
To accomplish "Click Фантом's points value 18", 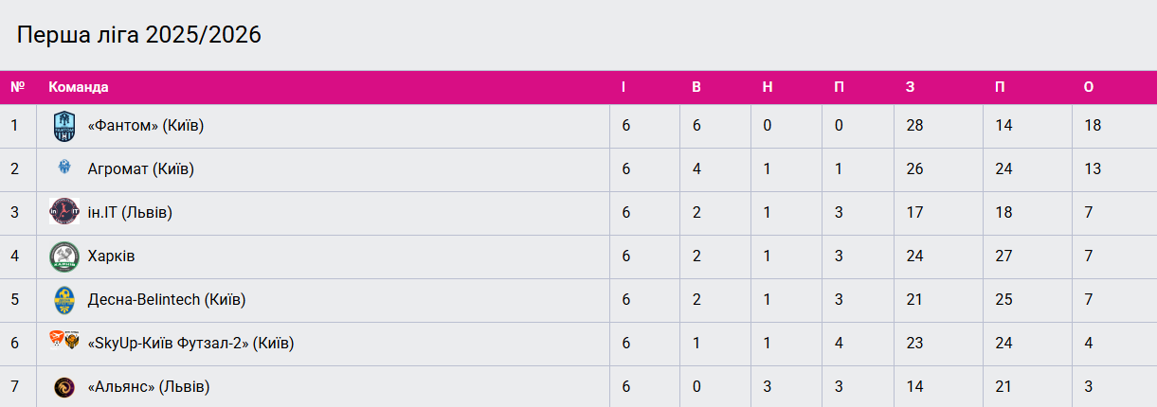I will coord(1093,126).
